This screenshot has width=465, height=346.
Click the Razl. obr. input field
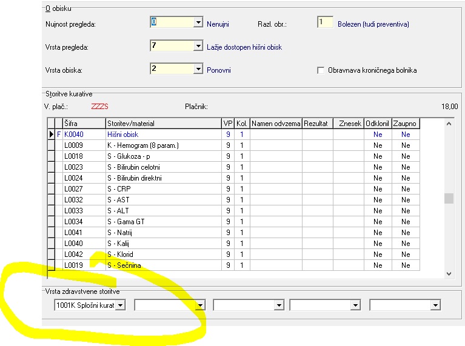click(325, 22)
